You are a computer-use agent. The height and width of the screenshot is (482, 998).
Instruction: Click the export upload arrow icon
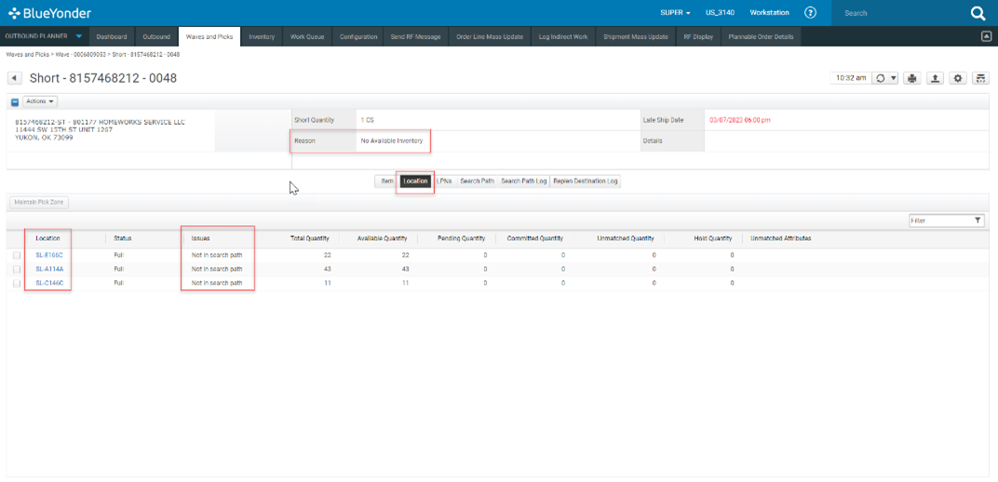pos(935,78)
